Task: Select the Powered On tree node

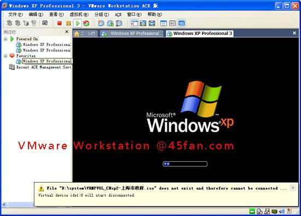Action: [x=27, y=39]
